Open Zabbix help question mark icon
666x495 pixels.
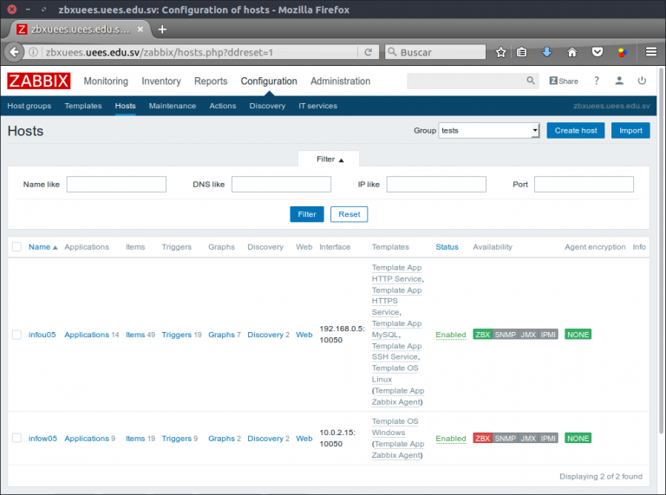597,81
